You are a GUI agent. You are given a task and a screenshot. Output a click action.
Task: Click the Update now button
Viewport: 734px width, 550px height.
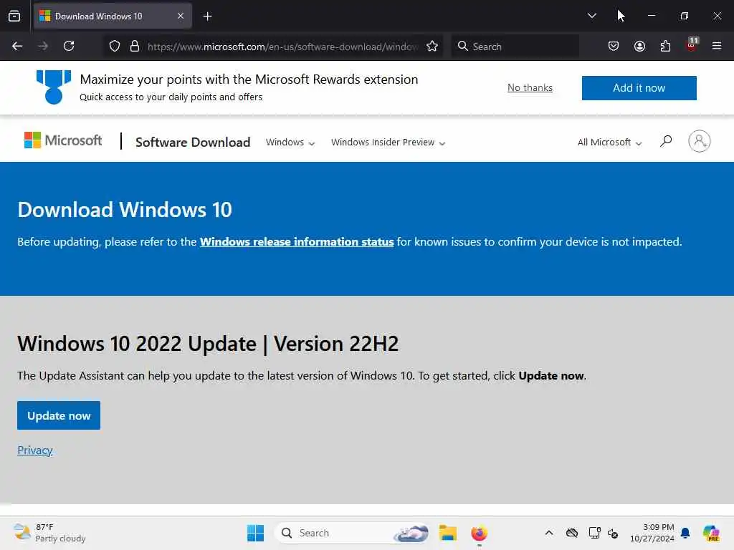point(59,415)
